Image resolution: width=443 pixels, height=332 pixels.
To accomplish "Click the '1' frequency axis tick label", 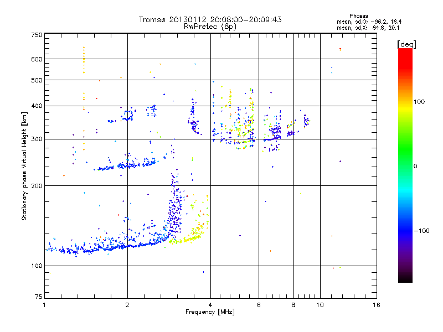I will [x=44, y=305].
